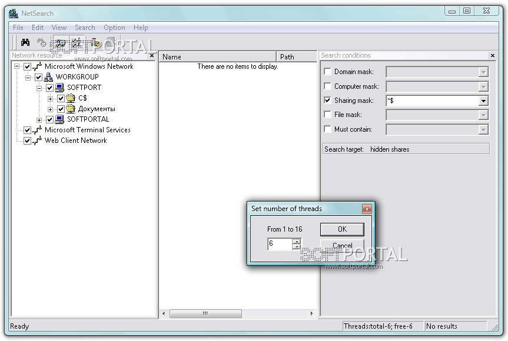Viewport: 508px width, 341px height.
Task: Click the Search target hidden shares field
Action: (406, 149)
